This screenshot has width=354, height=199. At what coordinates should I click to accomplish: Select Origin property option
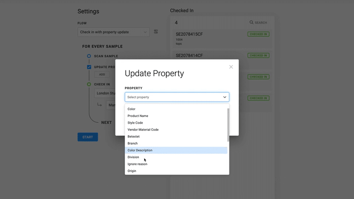pos(176,171)
